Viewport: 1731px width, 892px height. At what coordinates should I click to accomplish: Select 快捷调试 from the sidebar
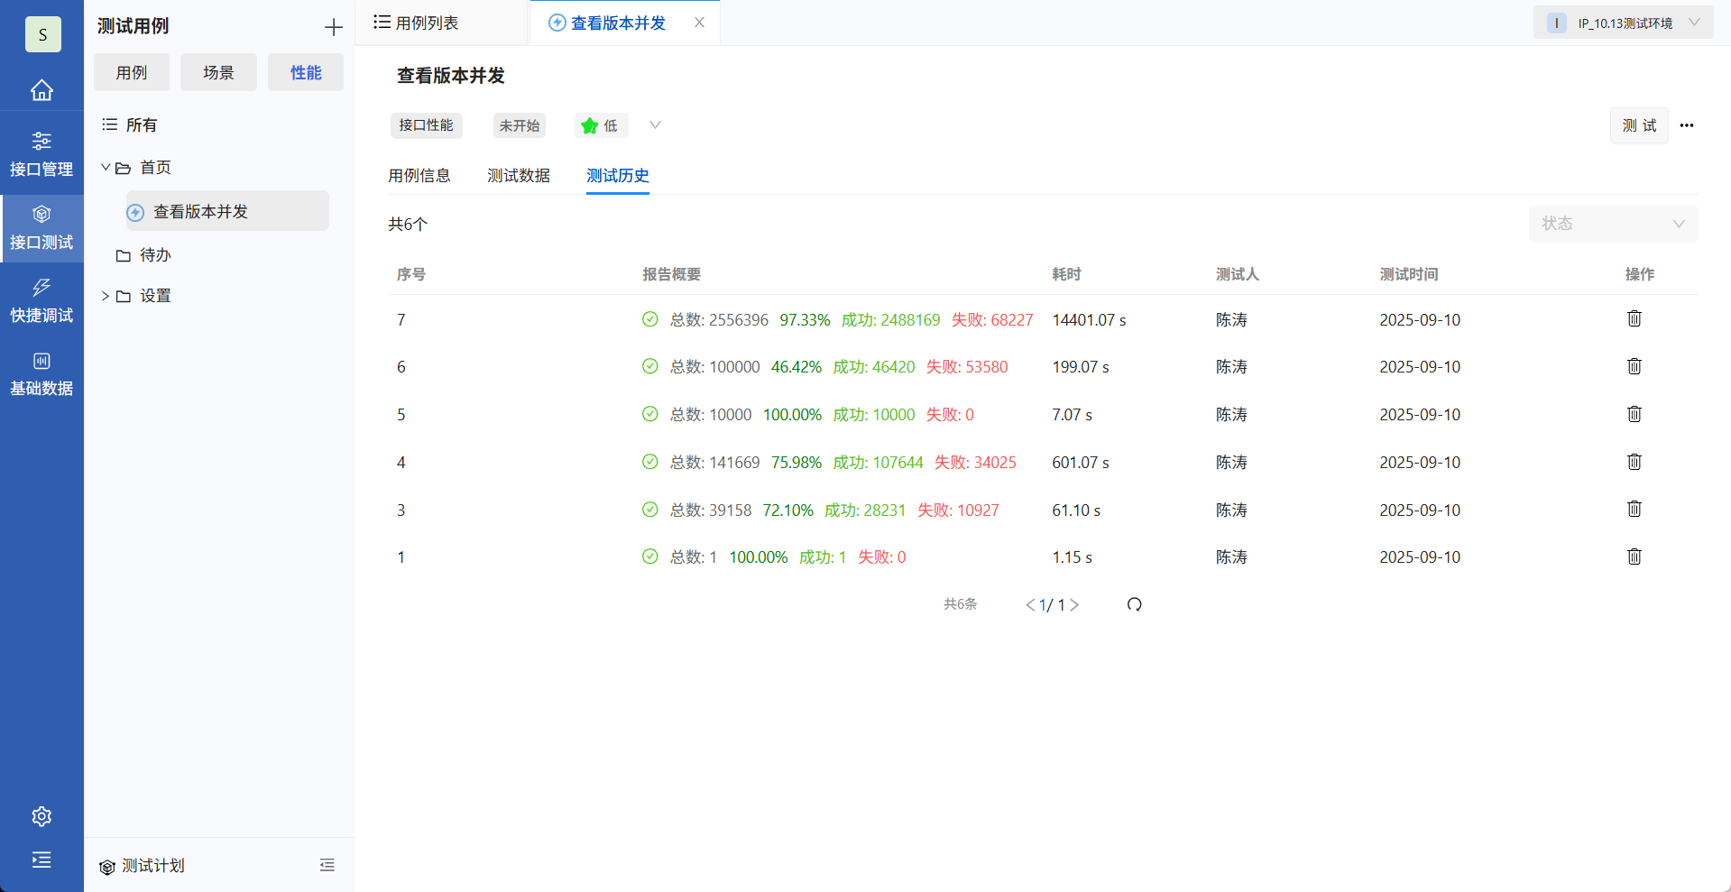coord(41,299)
